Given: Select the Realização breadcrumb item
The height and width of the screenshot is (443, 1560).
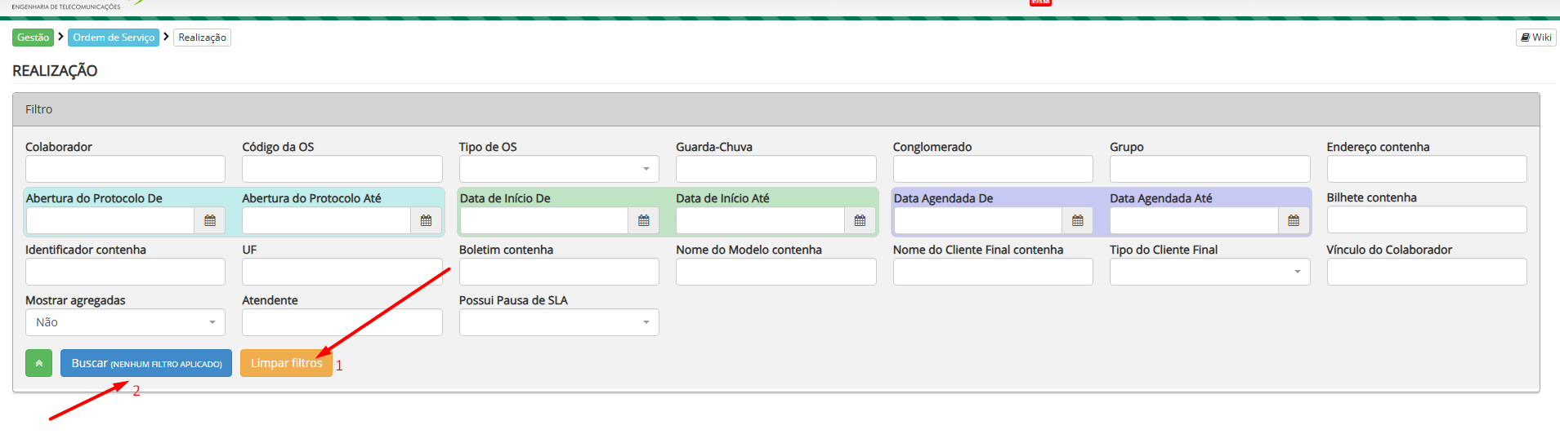Looking at the screenshot, I should (202, 38).
